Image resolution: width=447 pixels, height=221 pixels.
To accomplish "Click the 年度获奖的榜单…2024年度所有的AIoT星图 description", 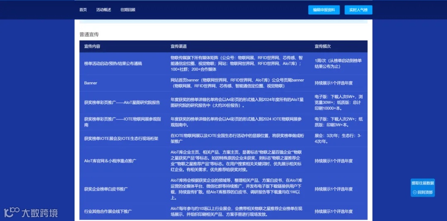I will coord(237,102).
